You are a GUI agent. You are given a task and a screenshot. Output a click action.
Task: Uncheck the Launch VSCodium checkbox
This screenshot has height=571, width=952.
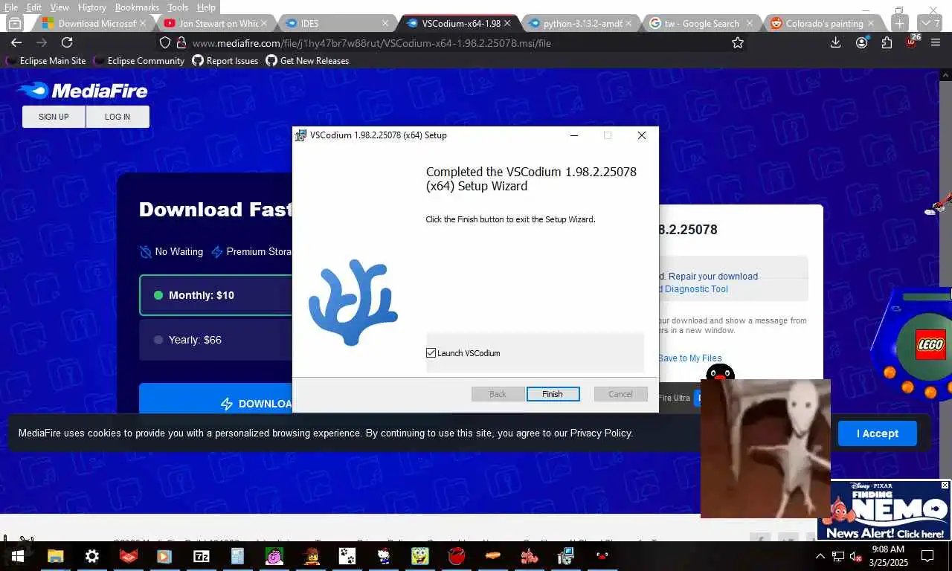[431, 353]
